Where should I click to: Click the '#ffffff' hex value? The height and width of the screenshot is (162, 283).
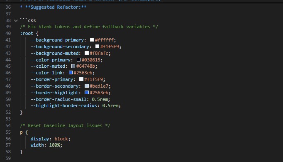(104, 40)
